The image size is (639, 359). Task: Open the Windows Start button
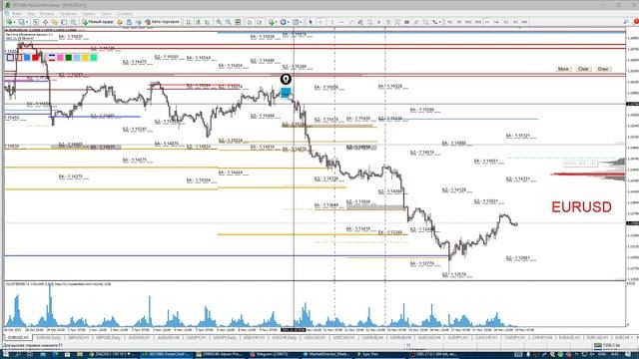click(6, 355)
